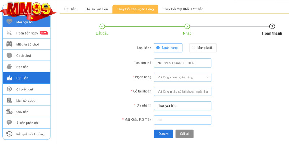Click the dollar icon beside Chuyển quỹ
Screen dimensions: 289x144
tap(9, 89)
